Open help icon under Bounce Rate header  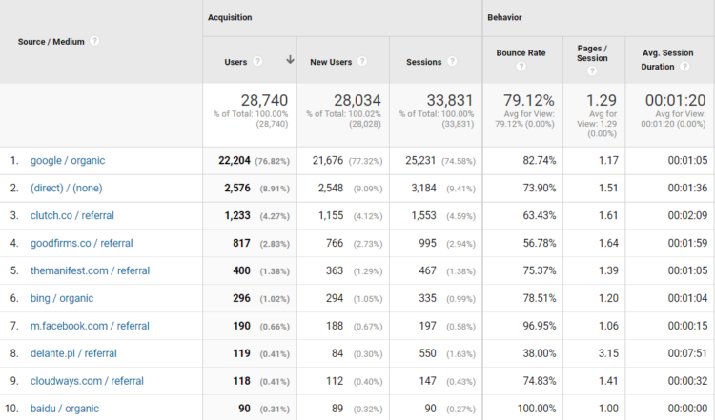coord(521,67)
